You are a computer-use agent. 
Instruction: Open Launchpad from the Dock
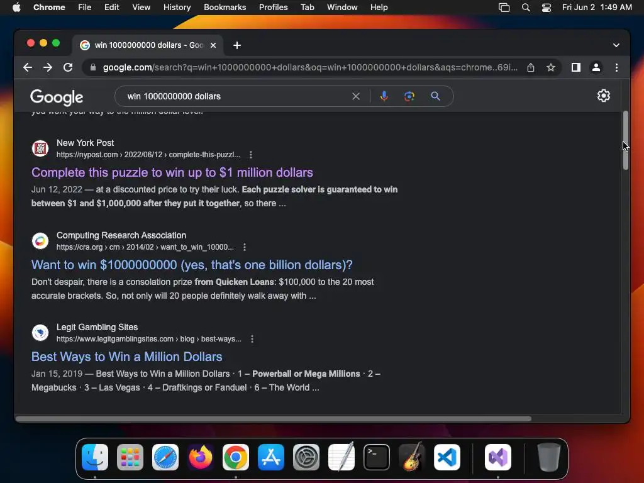(x=130, y=457)
